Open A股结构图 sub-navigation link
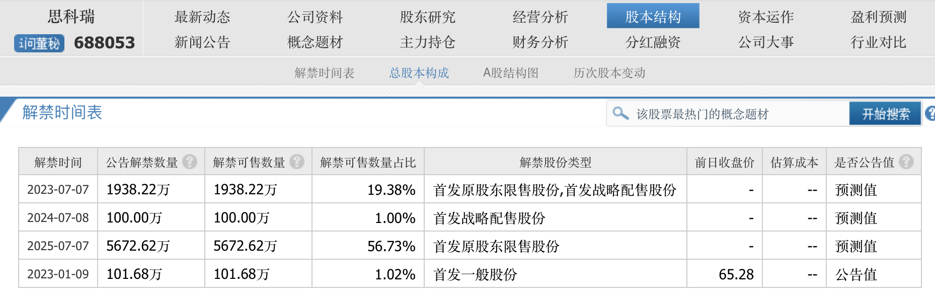The width and height of the screenshot is (935, 300). coord(511,73)
